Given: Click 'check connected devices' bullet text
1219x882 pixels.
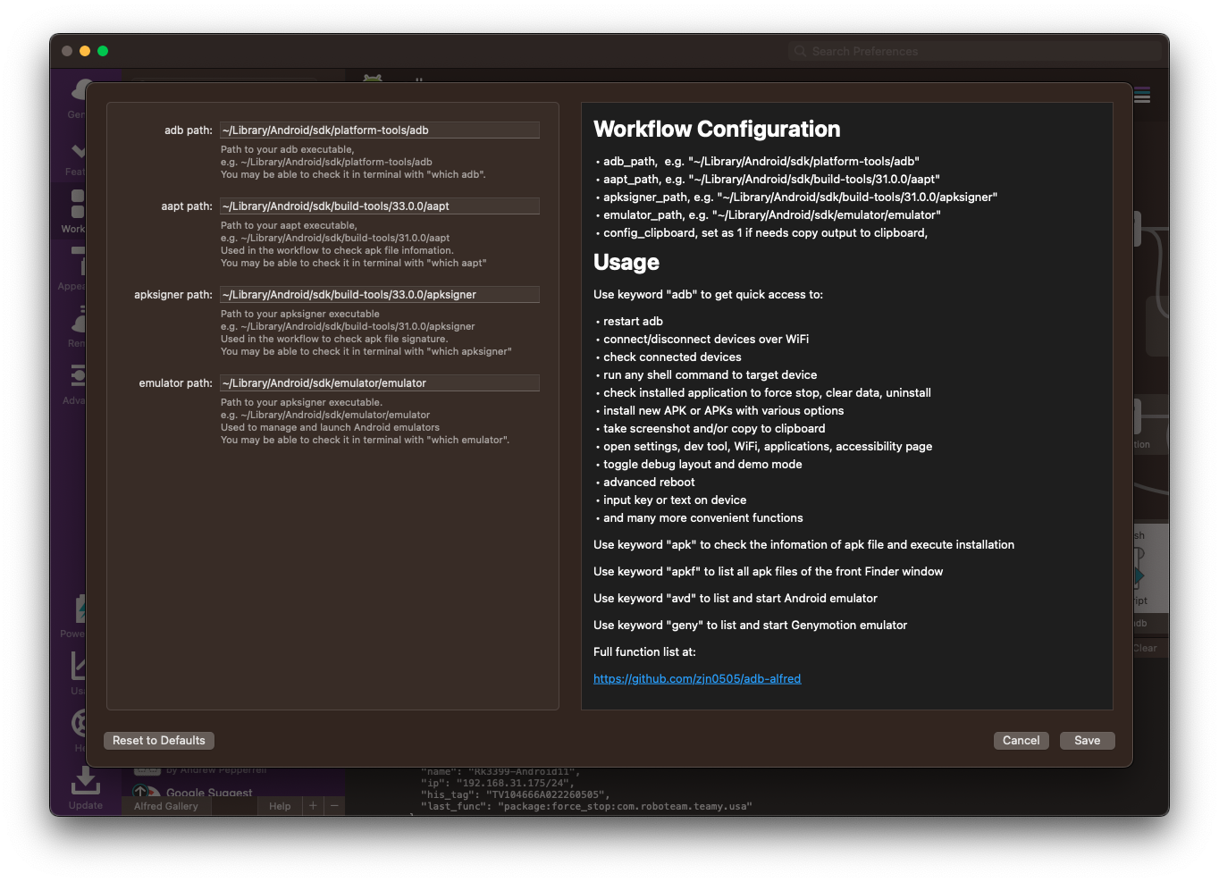Looking at the screenshot, I should pyautogui.click(x=672, y=357).
